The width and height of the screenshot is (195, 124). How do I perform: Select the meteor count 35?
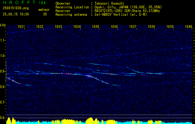(45, 14)
